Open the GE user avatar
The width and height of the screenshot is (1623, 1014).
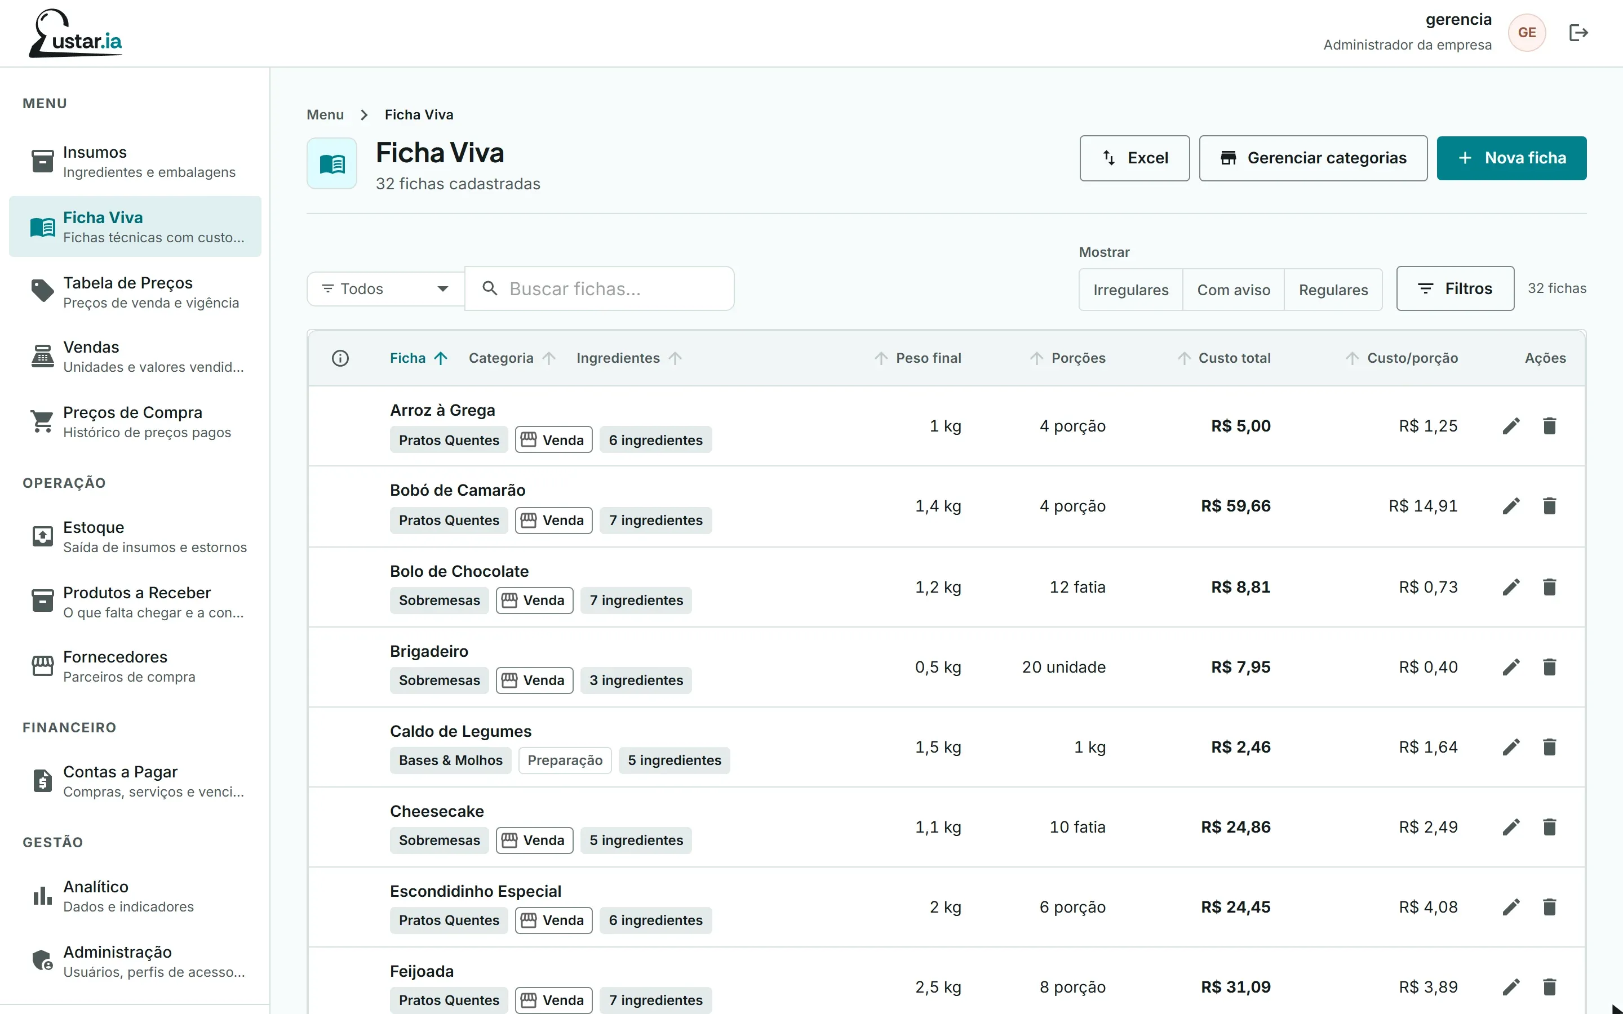(x=1527, y=32)
